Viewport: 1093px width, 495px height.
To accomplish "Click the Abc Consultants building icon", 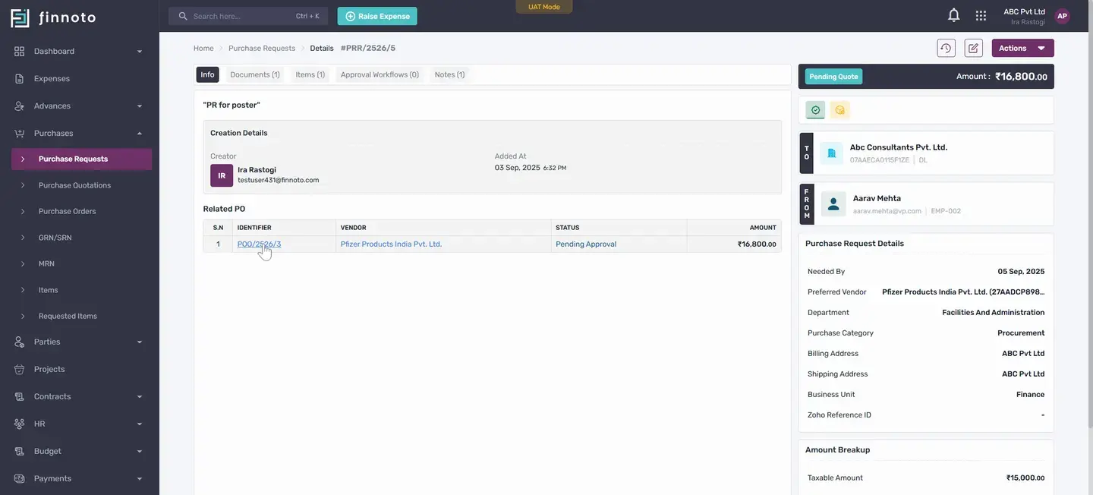I will [x=831, y=153].
